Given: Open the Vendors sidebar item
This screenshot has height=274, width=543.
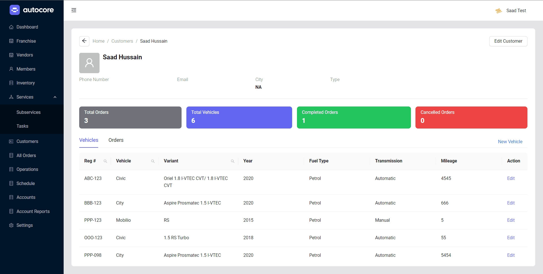Looking at the screenshot, I should point(25,55).
